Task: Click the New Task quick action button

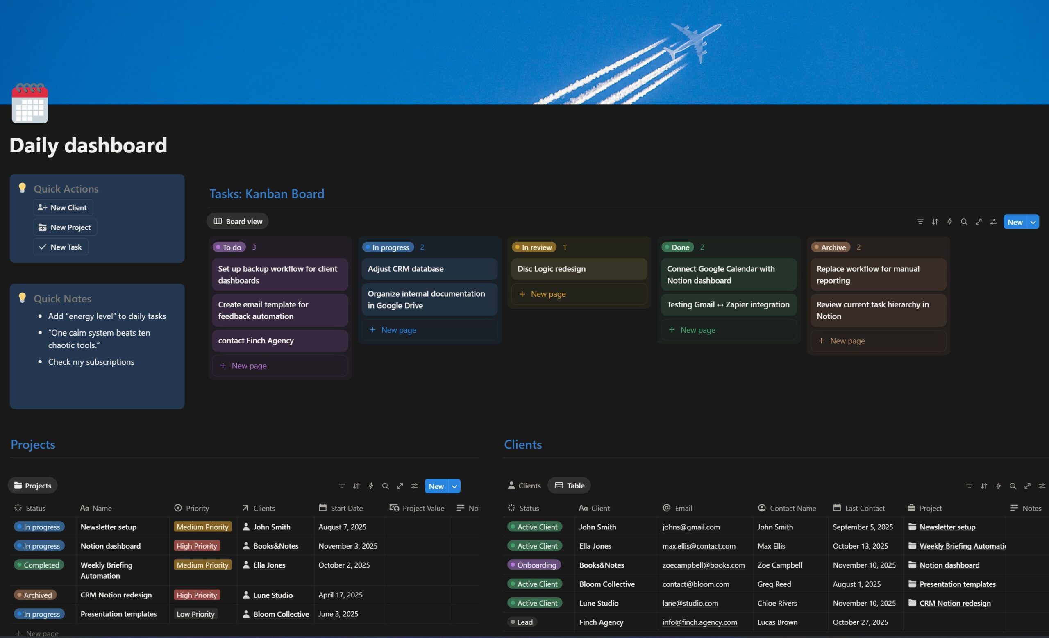Action: pos(61,247)
